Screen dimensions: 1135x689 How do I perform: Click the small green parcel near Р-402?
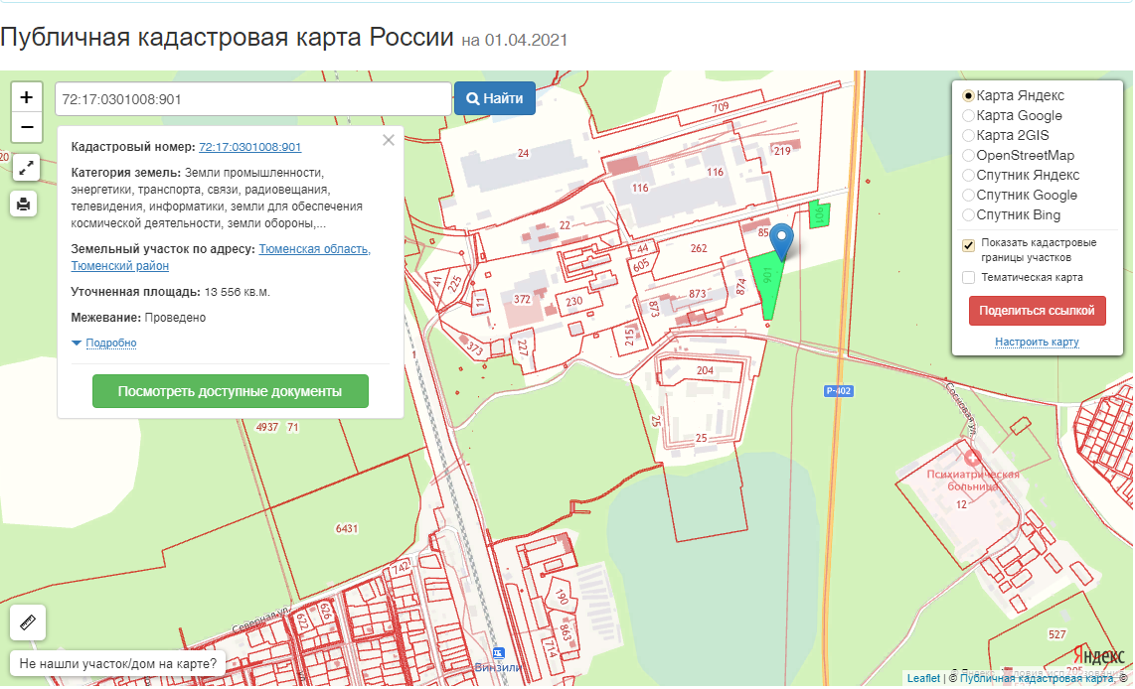click(819, 214)
